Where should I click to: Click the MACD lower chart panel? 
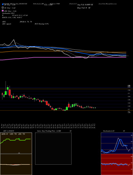[16, 164]
